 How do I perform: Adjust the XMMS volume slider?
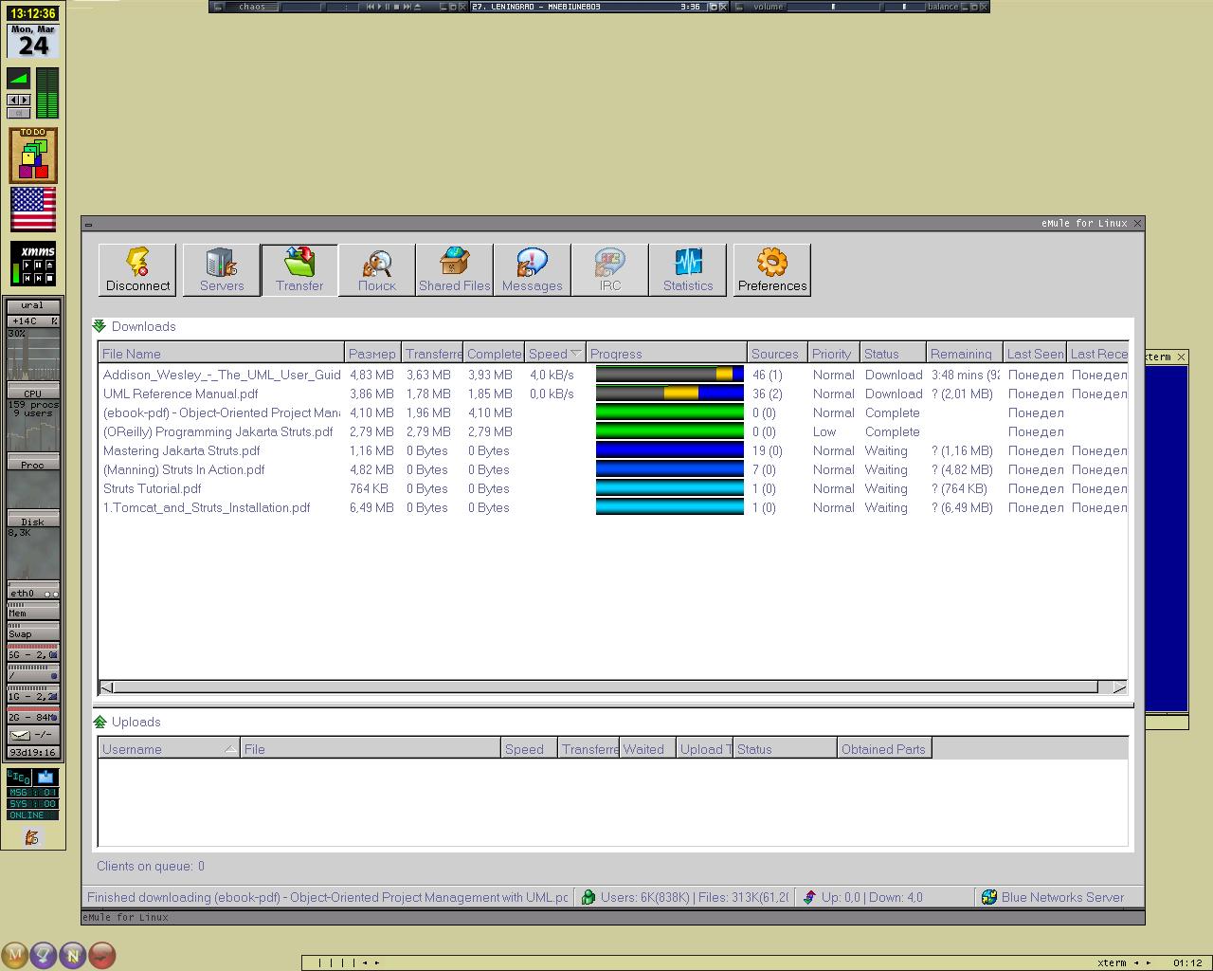[832, 7]
